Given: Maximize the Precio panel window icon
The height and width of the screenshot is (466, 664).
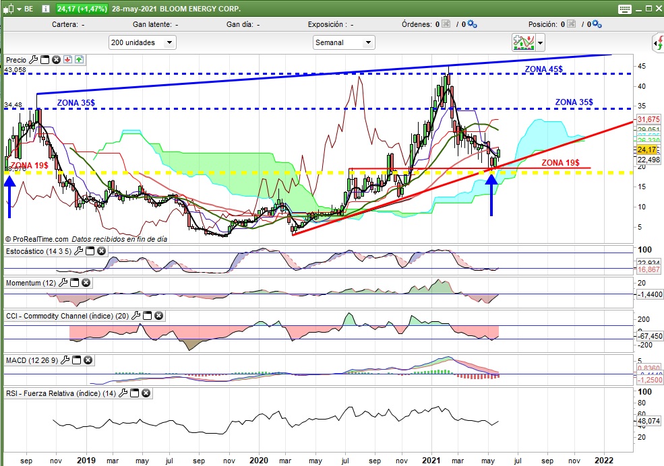Looking at the screenshot, I should (x=45, y=60).
